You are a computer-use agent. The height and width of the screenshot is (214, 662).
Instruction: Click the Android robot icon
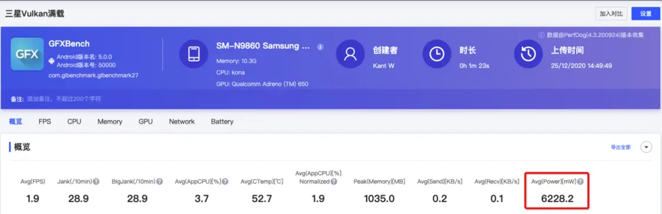pyautogui.click(x=52, y=61)
